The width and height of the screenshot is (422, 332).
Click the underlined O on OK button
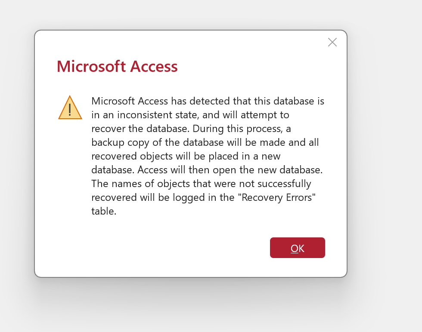(x=294, y=248)
